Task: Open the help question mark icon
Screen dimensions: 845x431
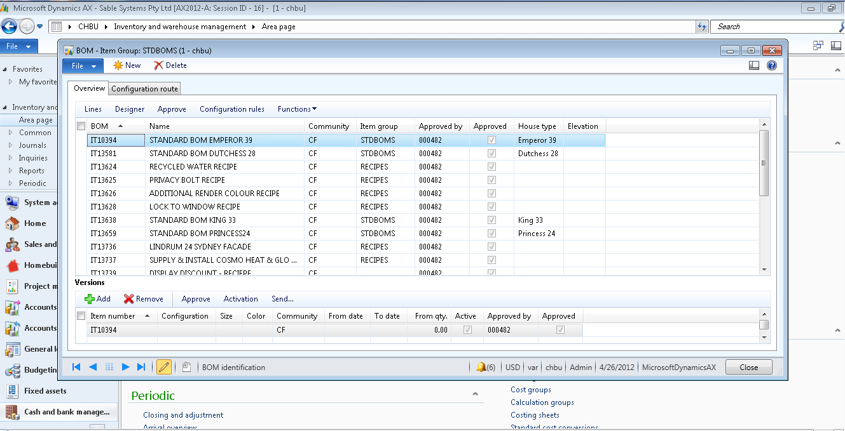Action: click(772, 65)
